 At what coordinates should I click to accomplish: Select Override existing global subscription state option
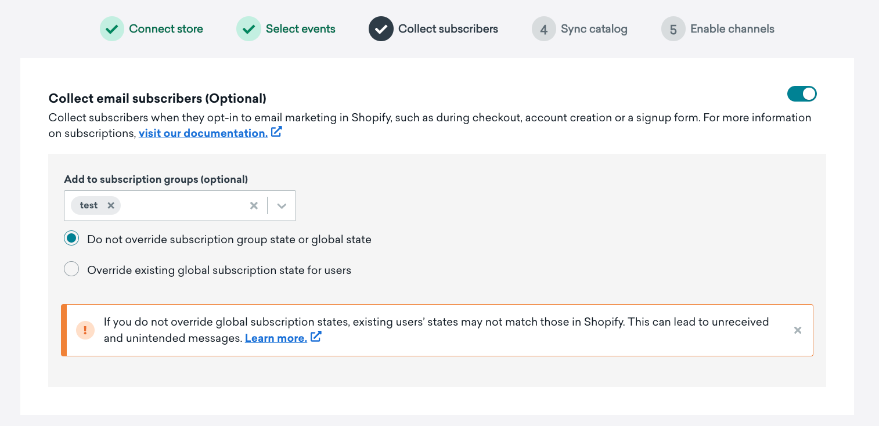[71, 269]
